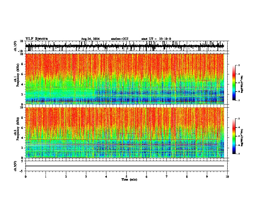Image resolution: width=256 pixels, height=198 pixels.
Task: Click '2' kHz tick on ch.2 frequency axis
Action: coord(23,148)
